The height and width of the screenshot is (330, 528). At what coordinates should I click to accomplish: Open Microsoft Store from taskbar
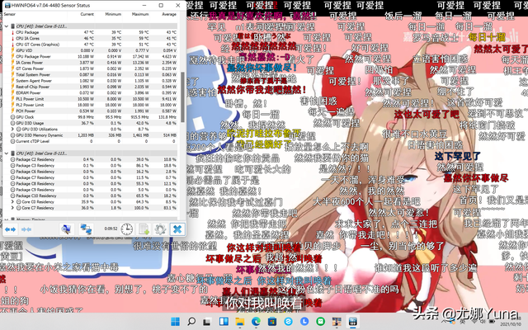pyautogui.click(x=271, y=322)
